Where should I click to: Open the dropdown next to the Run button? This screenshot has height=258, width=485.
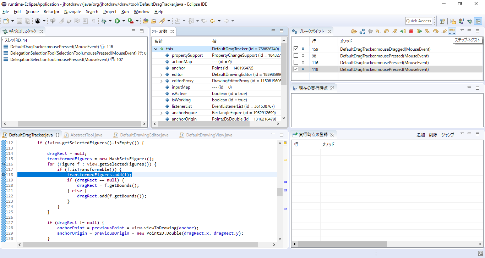(x=124, y=21)
